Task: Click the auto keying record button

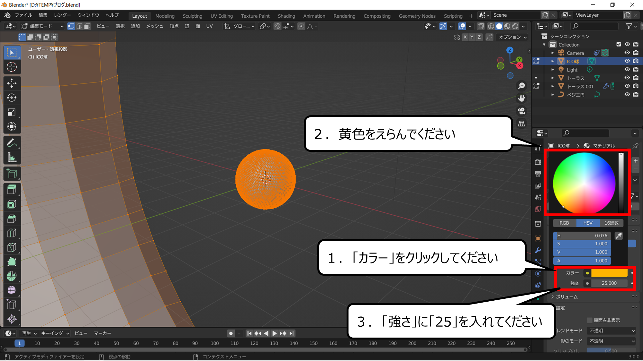Action: [231, 333]
